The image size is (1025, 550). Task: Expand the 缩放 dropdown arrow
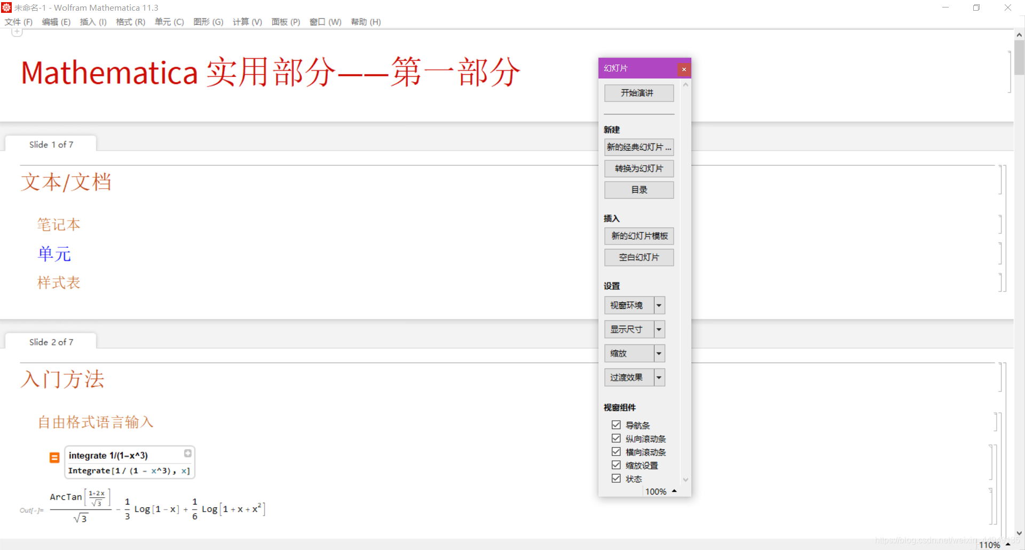[x=659, y=353]
